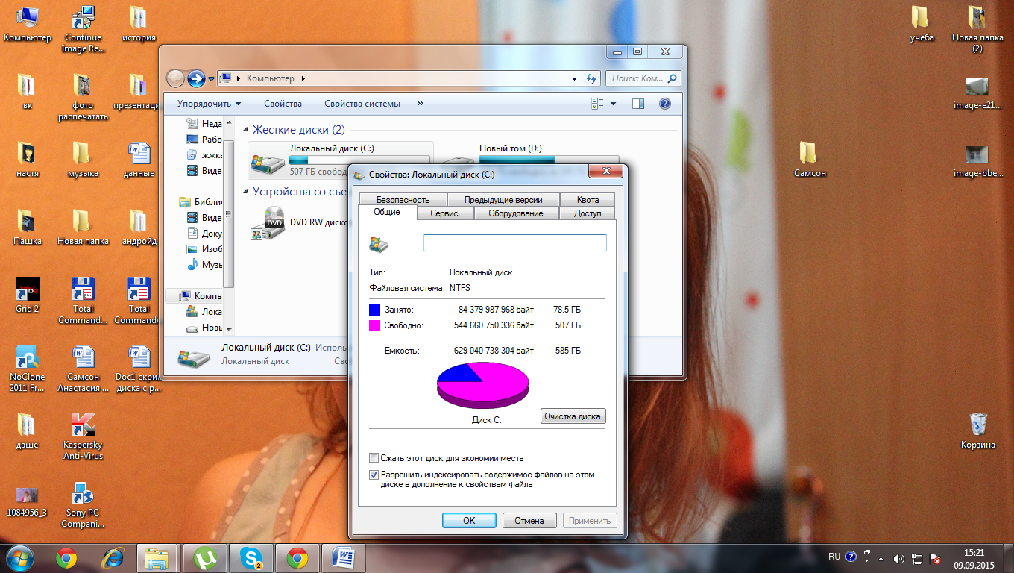Go forward in the Explorer window
The image size is (1014, 573).
tap(196, 78)
